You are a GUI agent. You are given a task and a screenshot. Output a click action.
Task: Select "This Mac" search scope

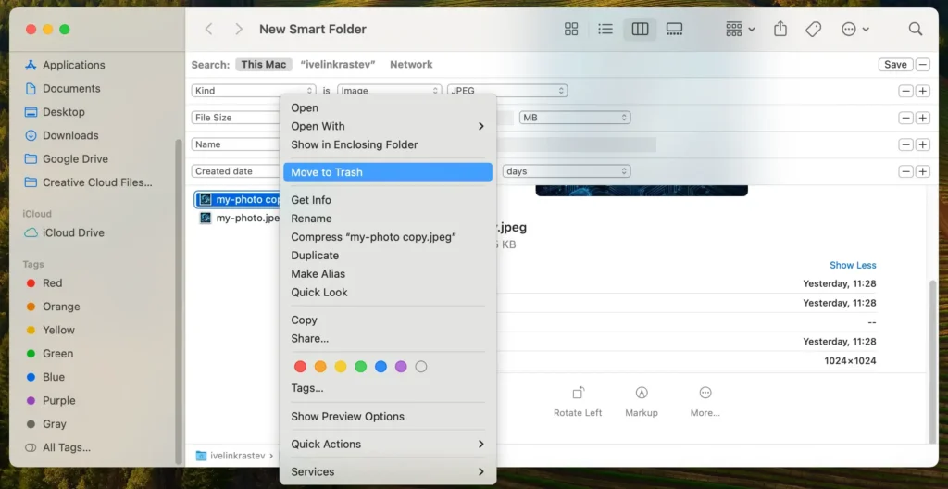coord(264,65)
